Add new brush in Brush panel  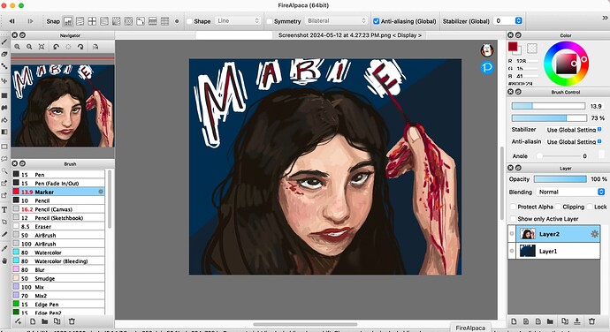33,321
